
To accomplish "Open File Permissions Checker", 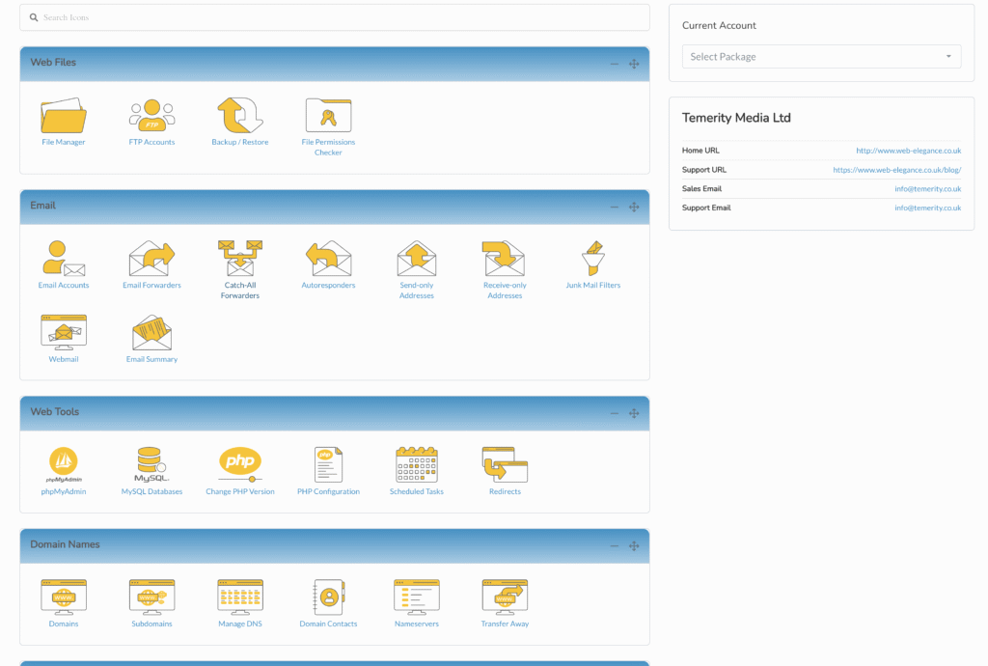I will (328, 126).
